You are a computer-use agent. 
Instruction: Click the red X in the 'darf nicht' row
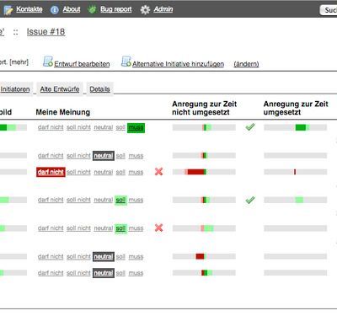coord(159,172)
